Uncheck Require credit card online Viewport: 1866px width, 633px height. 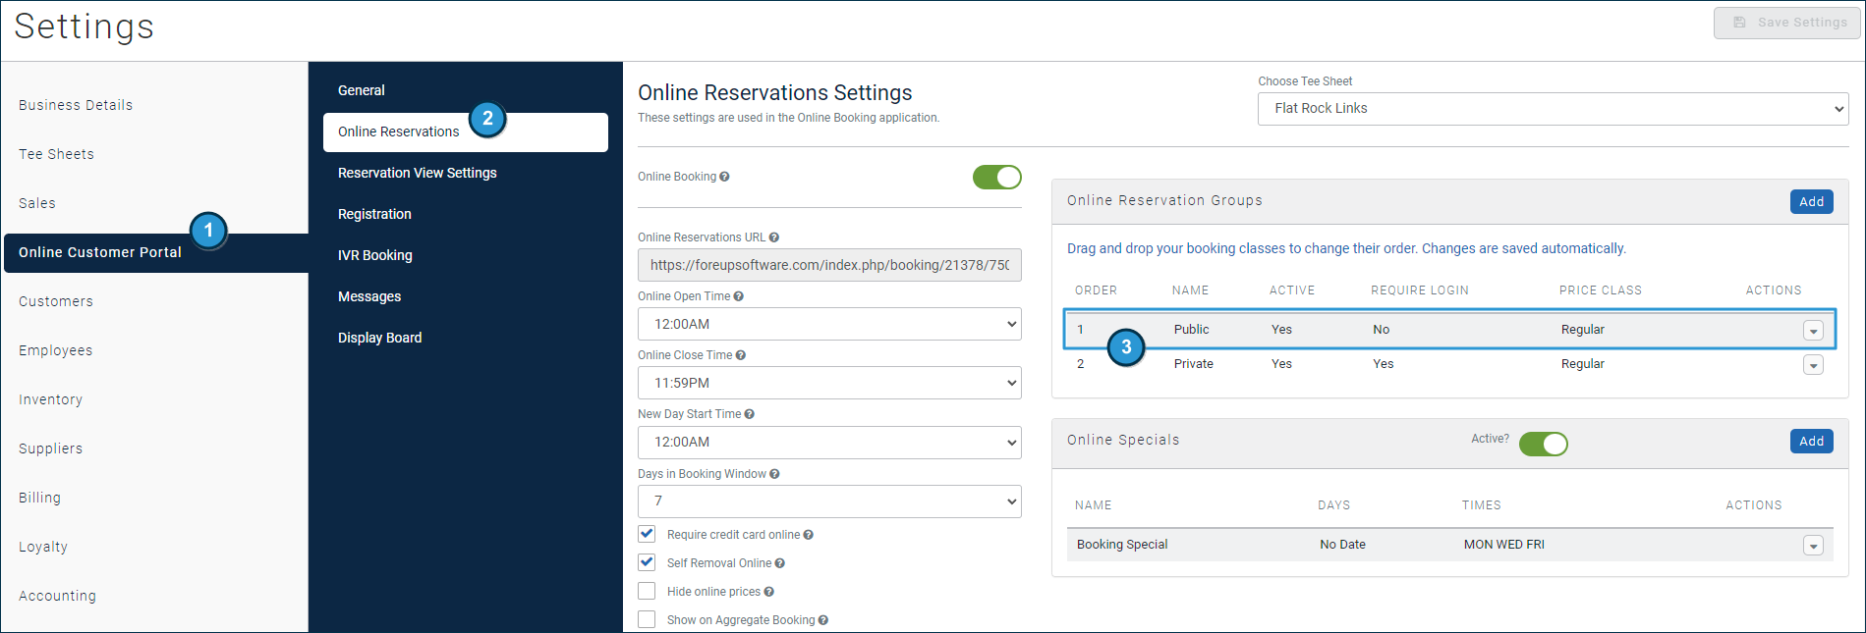(647, 534)
